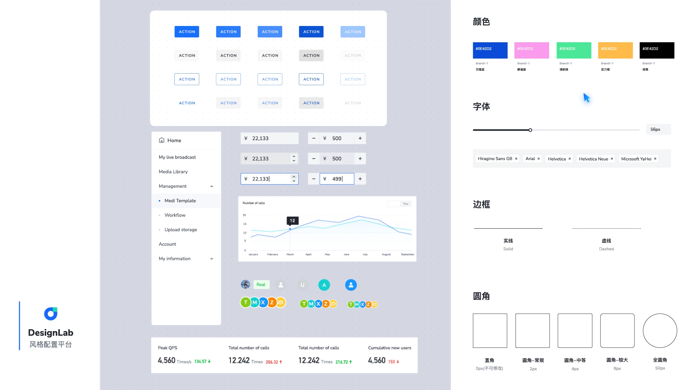Click the Home menu icon in sidebar

coord(162,140)
